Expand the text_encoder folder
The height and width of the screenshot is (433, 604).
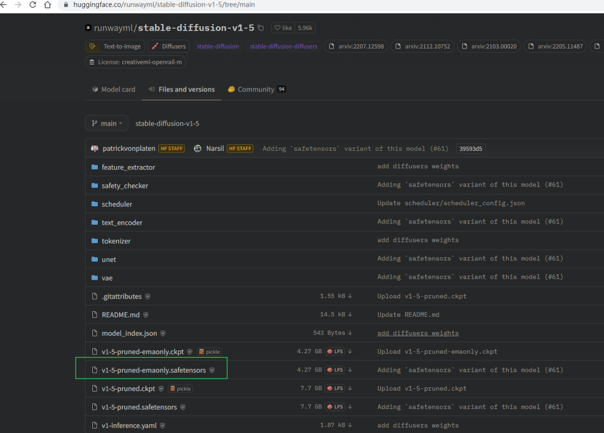(x=122, y=222)
